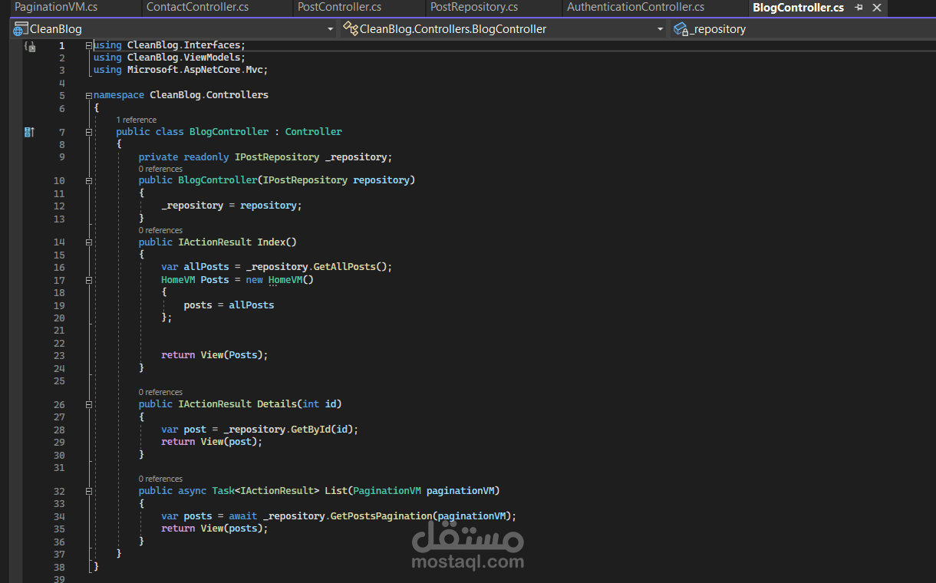Open the CleanBlog.Controllers.BlogController type dropdown
Image resolution: width=936 pixels, height=583 pixels.
[660, 29]
